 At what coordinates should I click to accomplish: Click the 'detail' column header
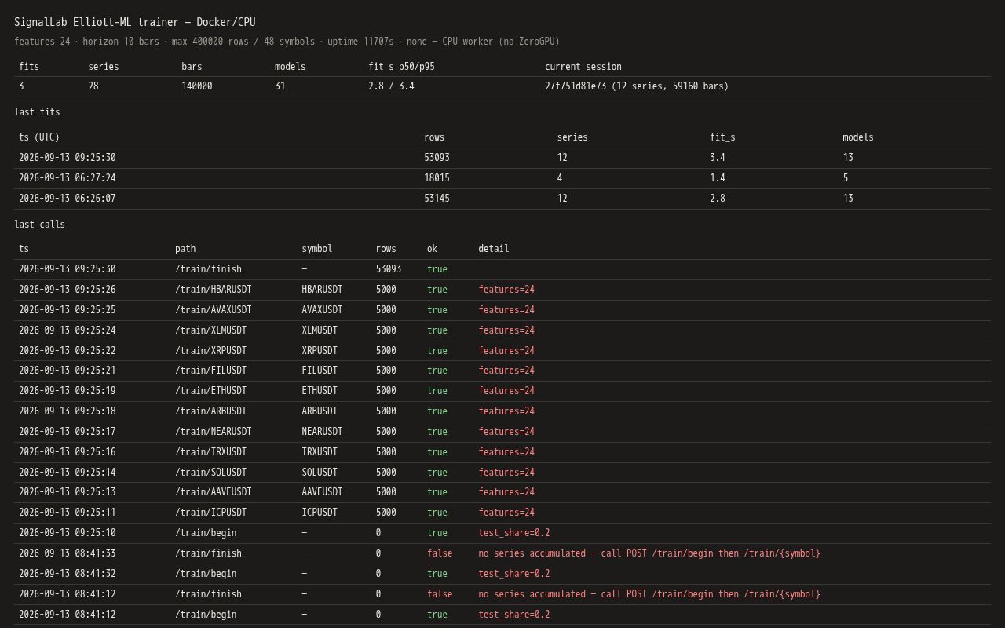(494, 249)
